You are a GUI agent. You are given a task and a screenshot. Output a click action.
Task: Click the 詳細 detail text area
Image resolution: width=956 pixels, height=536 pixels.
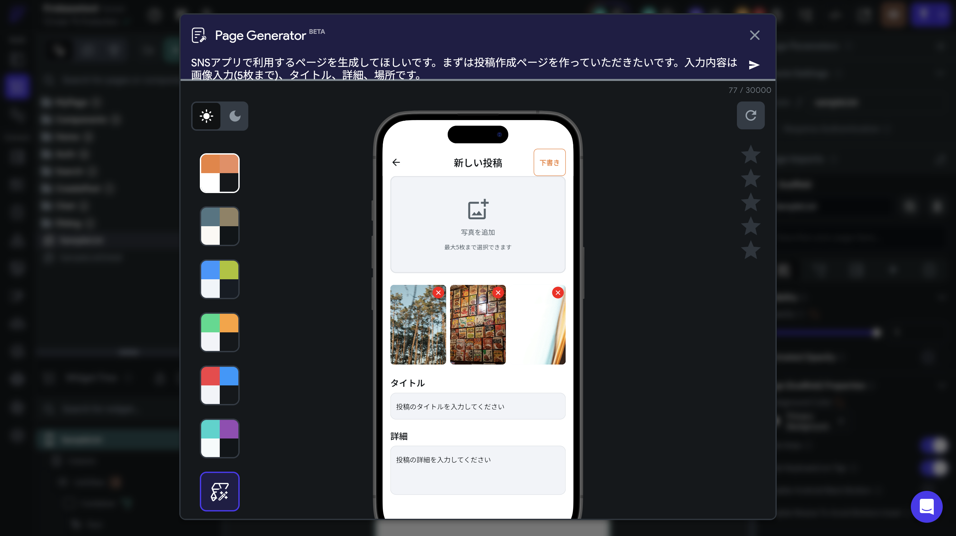click(x=478, y=470)
